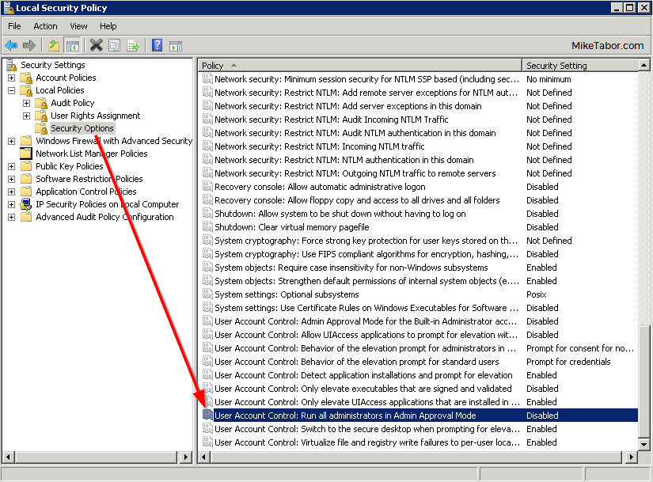The image size is (653, 482).
Task: Click the Back arrow toolbar icon
Action: click(11, 45)
